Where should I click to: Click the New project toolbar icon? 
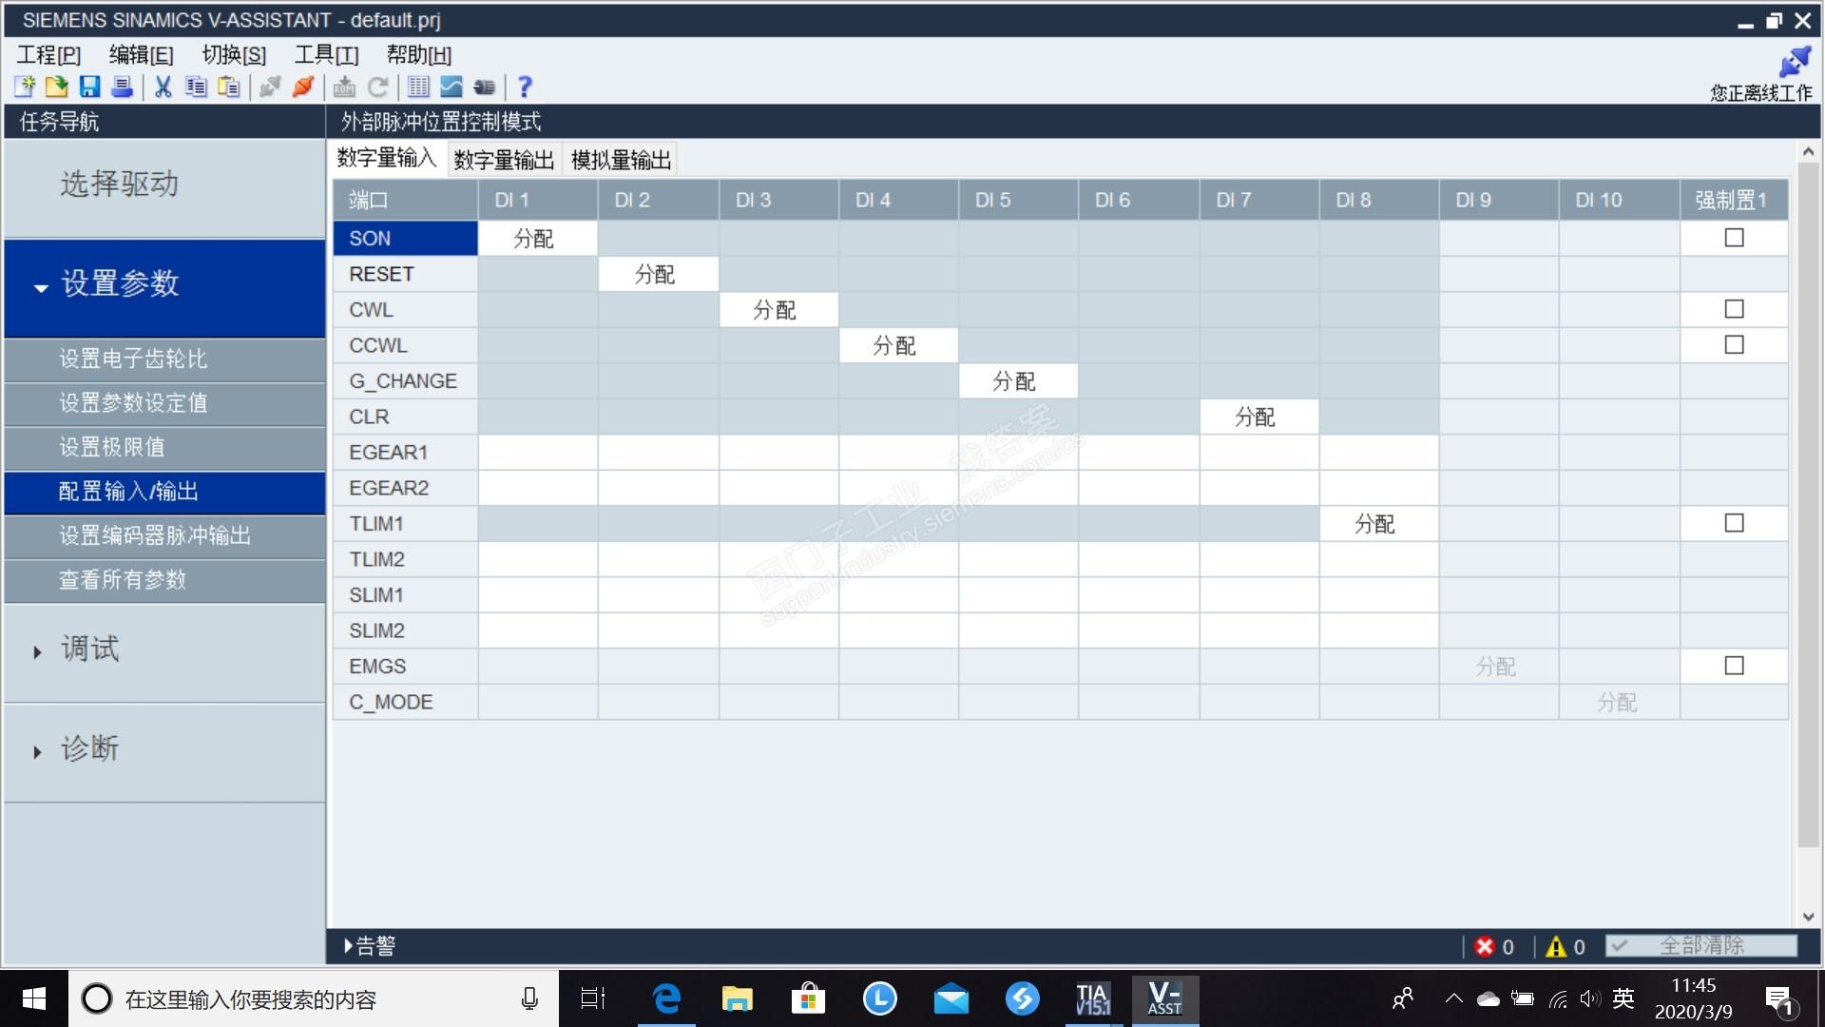coord(25,87)
